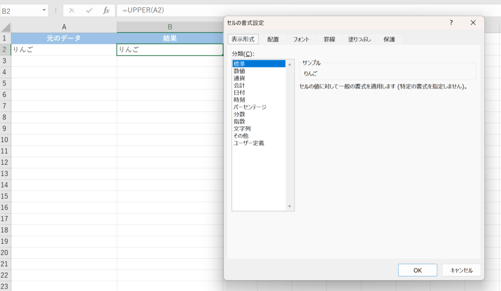Select the 保護 tab
The image size is (501, 291).
tap(389, 40)
